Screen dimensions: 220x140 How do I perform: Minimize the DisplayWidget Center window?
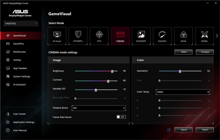click(x=207, y=3)
